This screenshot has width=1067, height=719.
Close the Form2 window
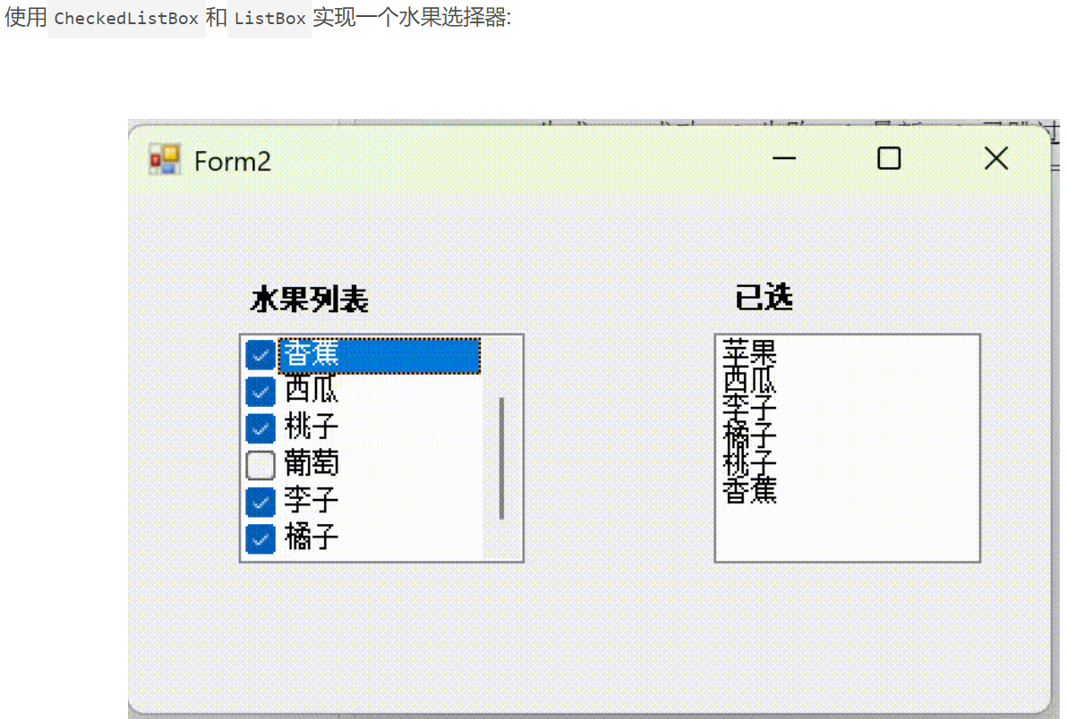[x=996, y=158]
